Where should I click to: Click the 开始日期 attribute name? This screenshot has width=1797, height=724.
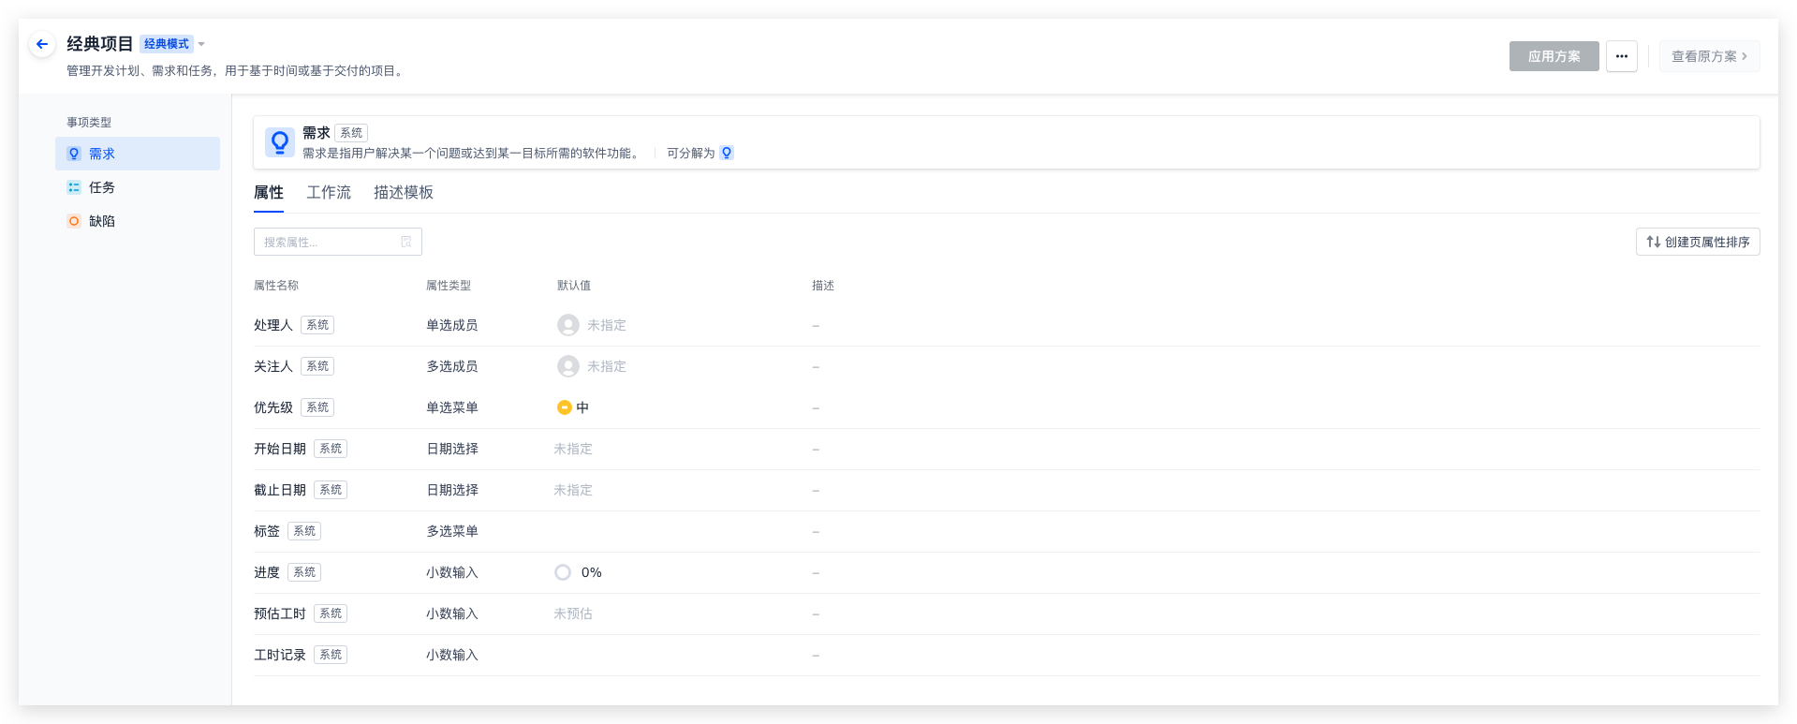(280, 449)
